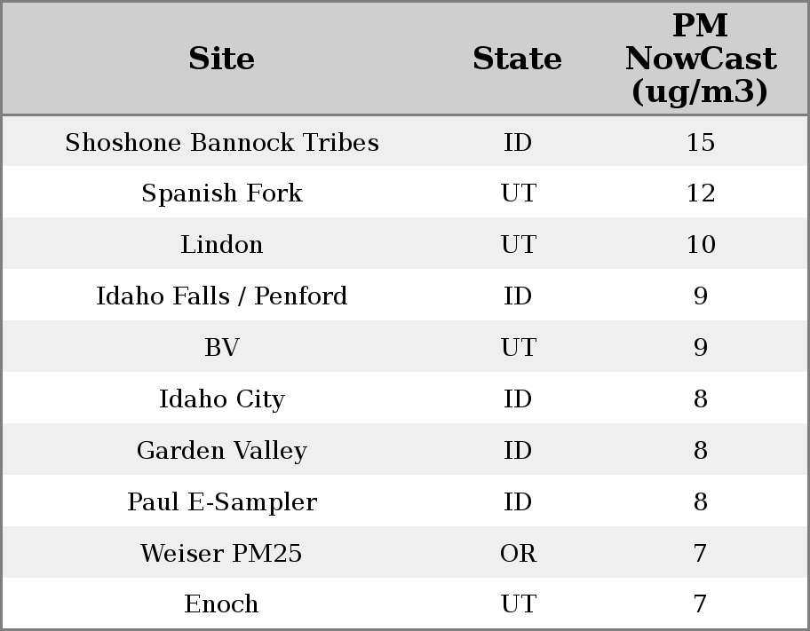Select the Shoshone Bannock Tribes site cell
Image resolution: width=810 pixels, height=631 pixels.
pyautogui.click(x=222, y=142)
